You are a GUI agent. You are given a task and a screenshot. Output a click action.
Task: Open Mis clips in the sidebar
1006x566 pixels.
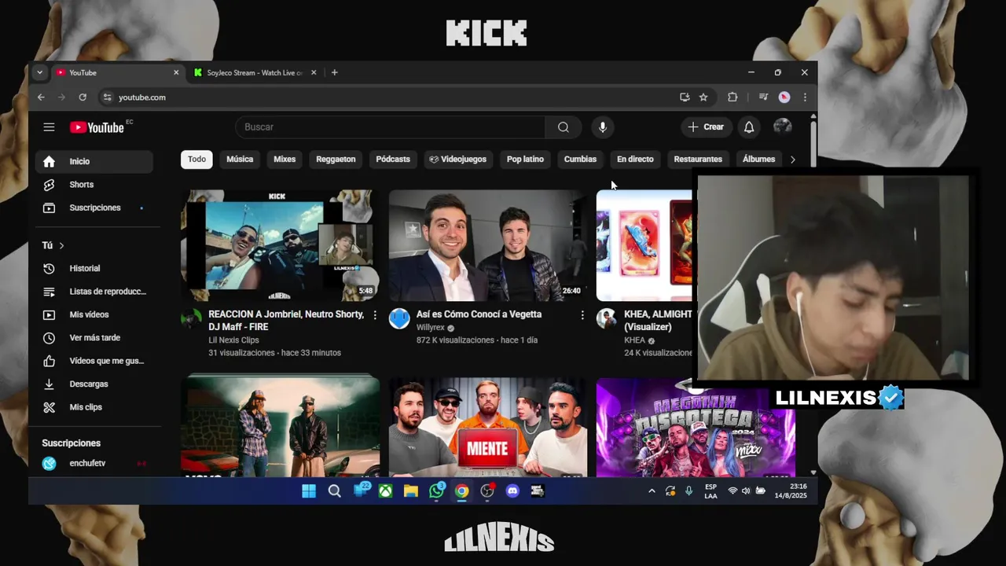click(94, 407)
